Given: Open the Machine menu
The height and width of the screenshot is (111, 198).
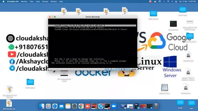Looking at the screenshot, I should (x=24, y=2).
